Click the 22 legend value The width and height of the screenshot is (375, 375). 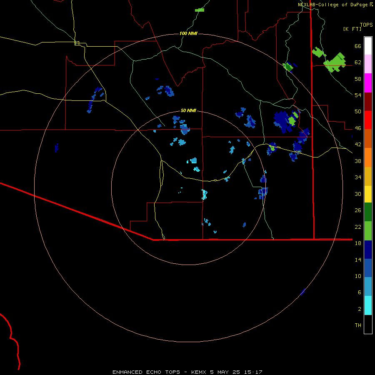click(358, 227)
